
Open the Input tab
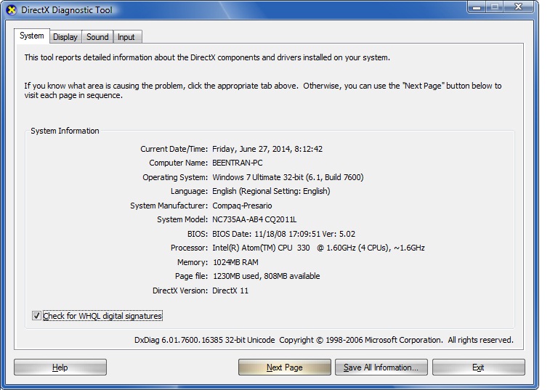(126, 37)
